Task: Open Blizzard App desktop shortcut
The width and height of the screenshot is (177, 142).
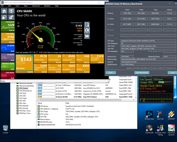Action: (x=149, y=115)
